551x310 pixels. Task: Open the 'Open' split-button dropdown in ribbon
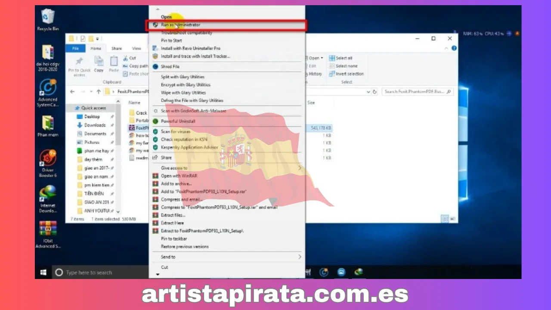[x=322, y=58]
